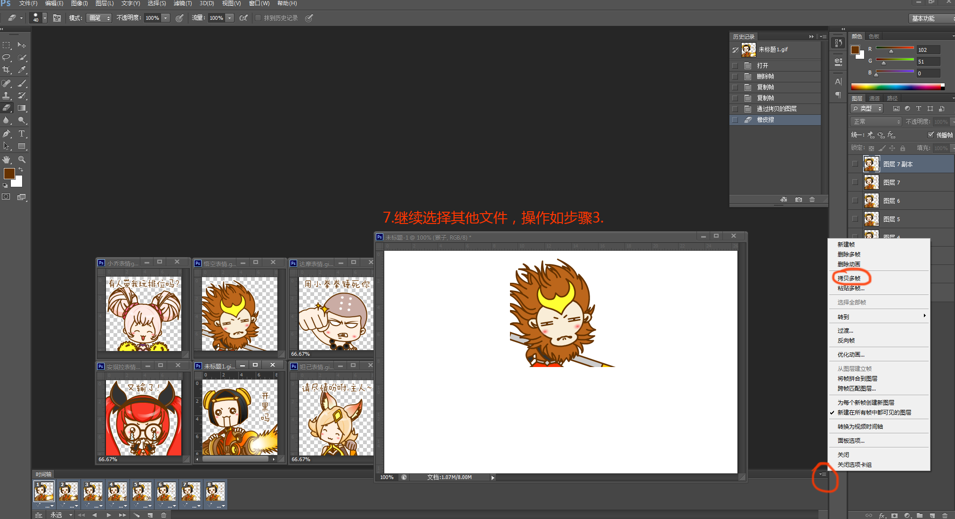955x519 pixels.
Task: Switch to the 通道 tab
Action: [874, 98]
